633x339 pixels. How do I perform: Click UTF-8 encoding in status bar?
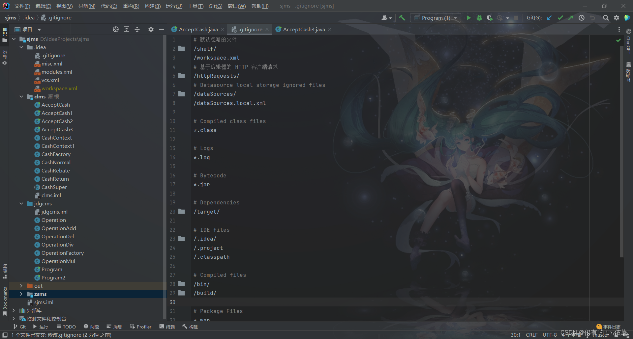click(550, 335)
